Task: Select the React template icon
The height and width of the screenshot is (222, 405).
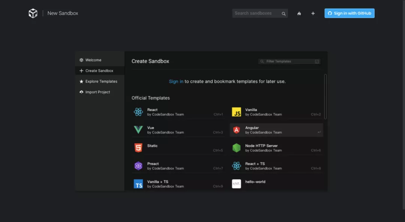Action: pos(138,112)
